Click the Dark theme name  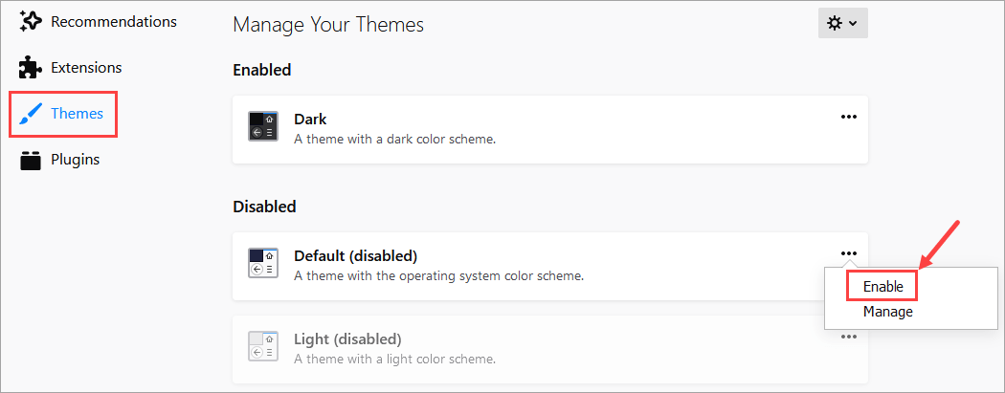pyautogui.click(x=310, y=120)
